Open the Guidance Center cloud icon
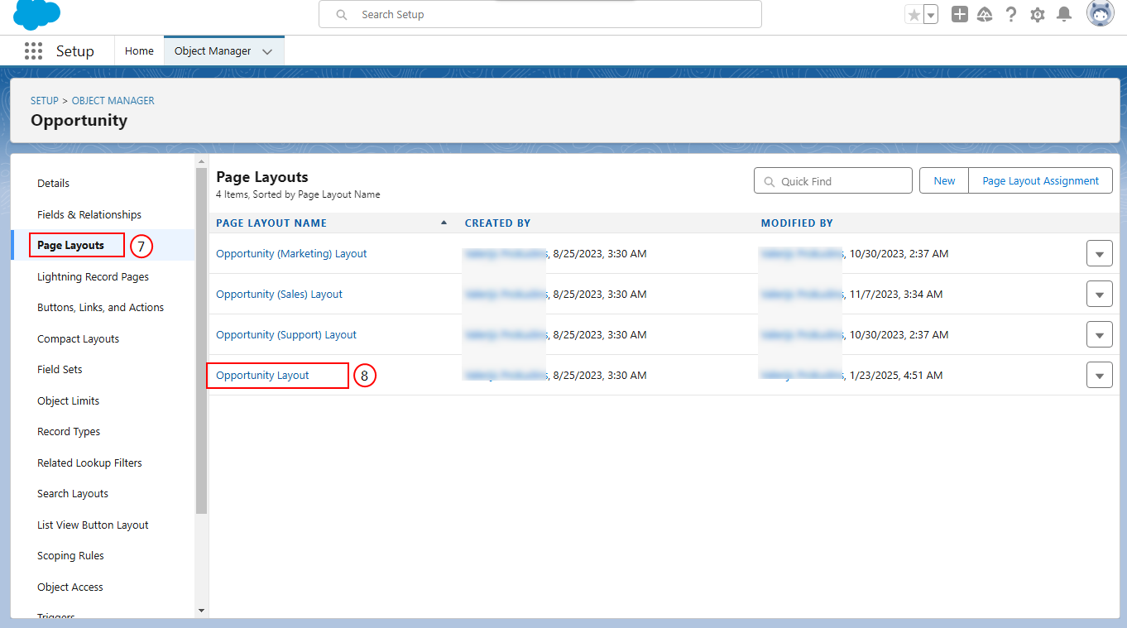Viewport: 1127px width, 628px height. (985, 14)
